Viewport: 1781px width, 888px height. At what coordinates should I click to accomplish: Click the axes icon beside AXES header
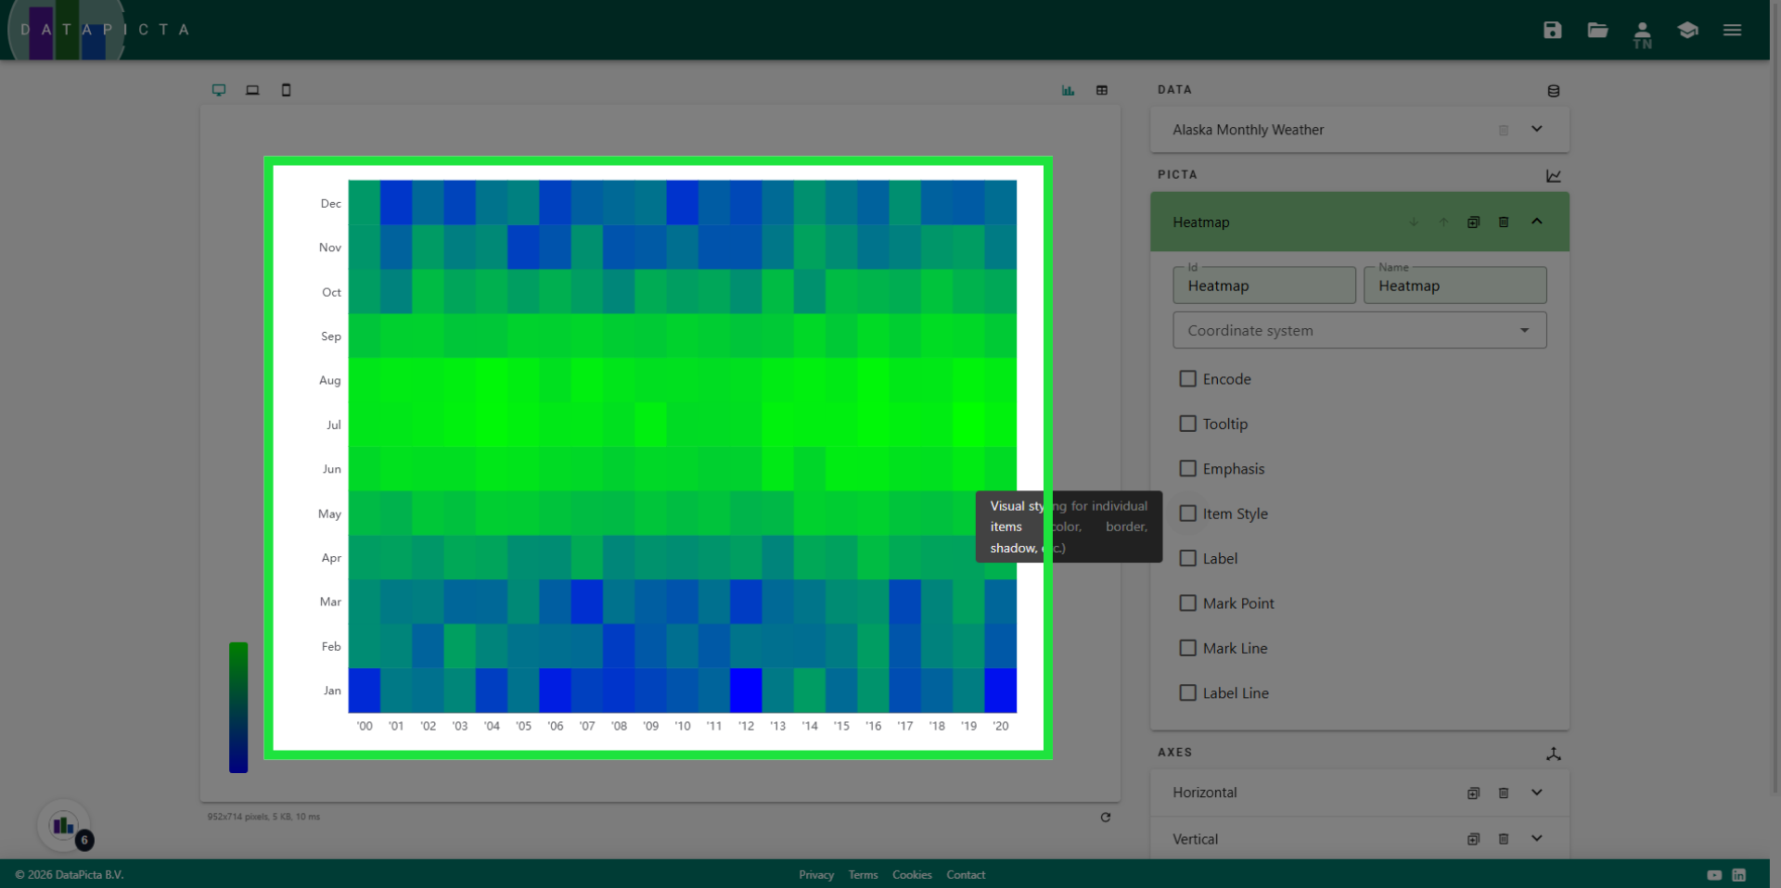pyautogui.click(x=1554, y=754)
